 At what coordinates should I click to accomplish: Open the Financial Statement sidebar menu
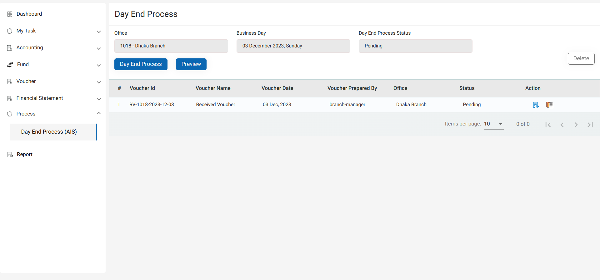click(40, 98)
